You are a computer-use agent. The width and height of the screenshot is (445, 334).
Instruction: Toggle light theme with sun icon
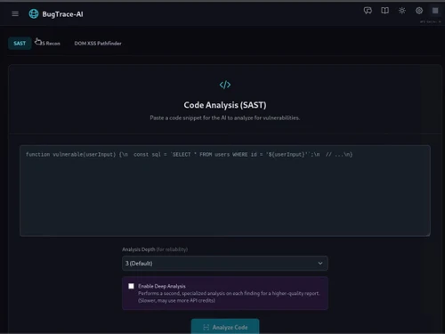click(x=402, y=11)
